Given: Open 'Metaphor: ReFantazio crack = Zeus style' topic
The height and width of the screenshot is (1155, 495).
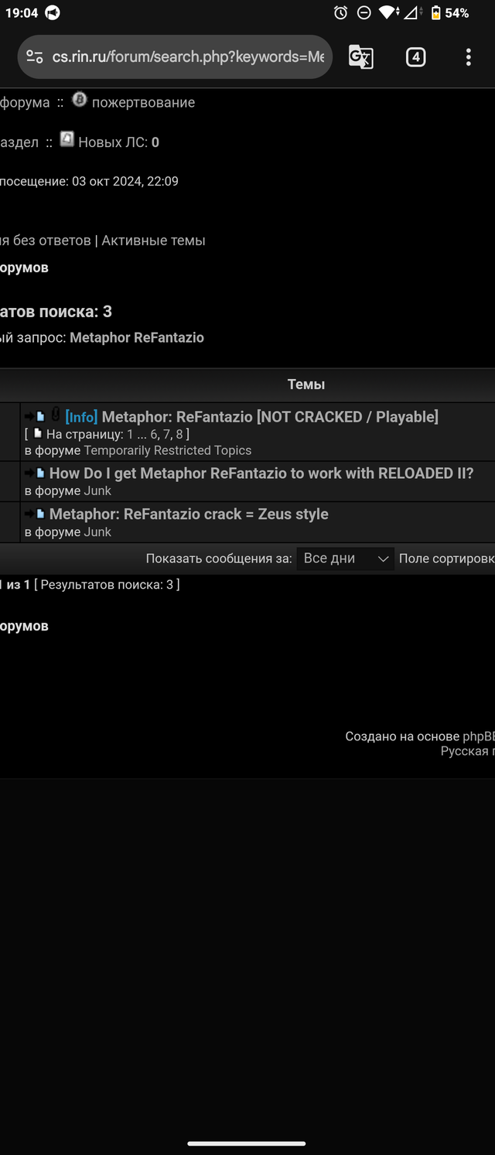Looking at the screenshot, I should (x=189, y=514).
